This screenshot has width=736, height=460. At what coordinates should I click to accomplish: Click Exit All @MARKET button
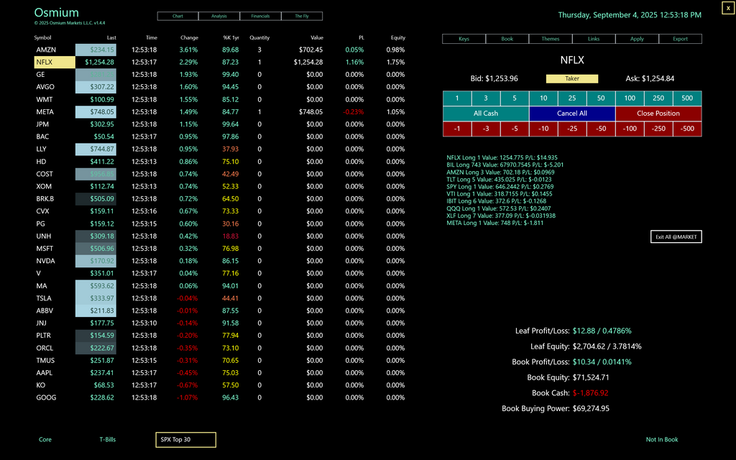coord(676,236)
